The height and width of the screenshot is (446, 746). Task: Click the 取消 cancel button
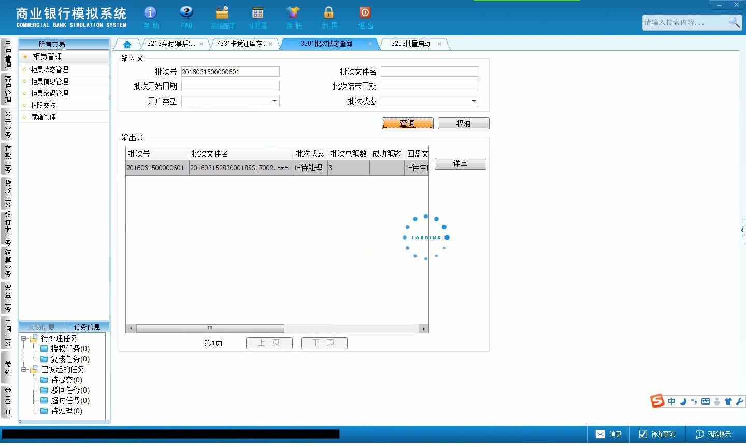[463, 123]
